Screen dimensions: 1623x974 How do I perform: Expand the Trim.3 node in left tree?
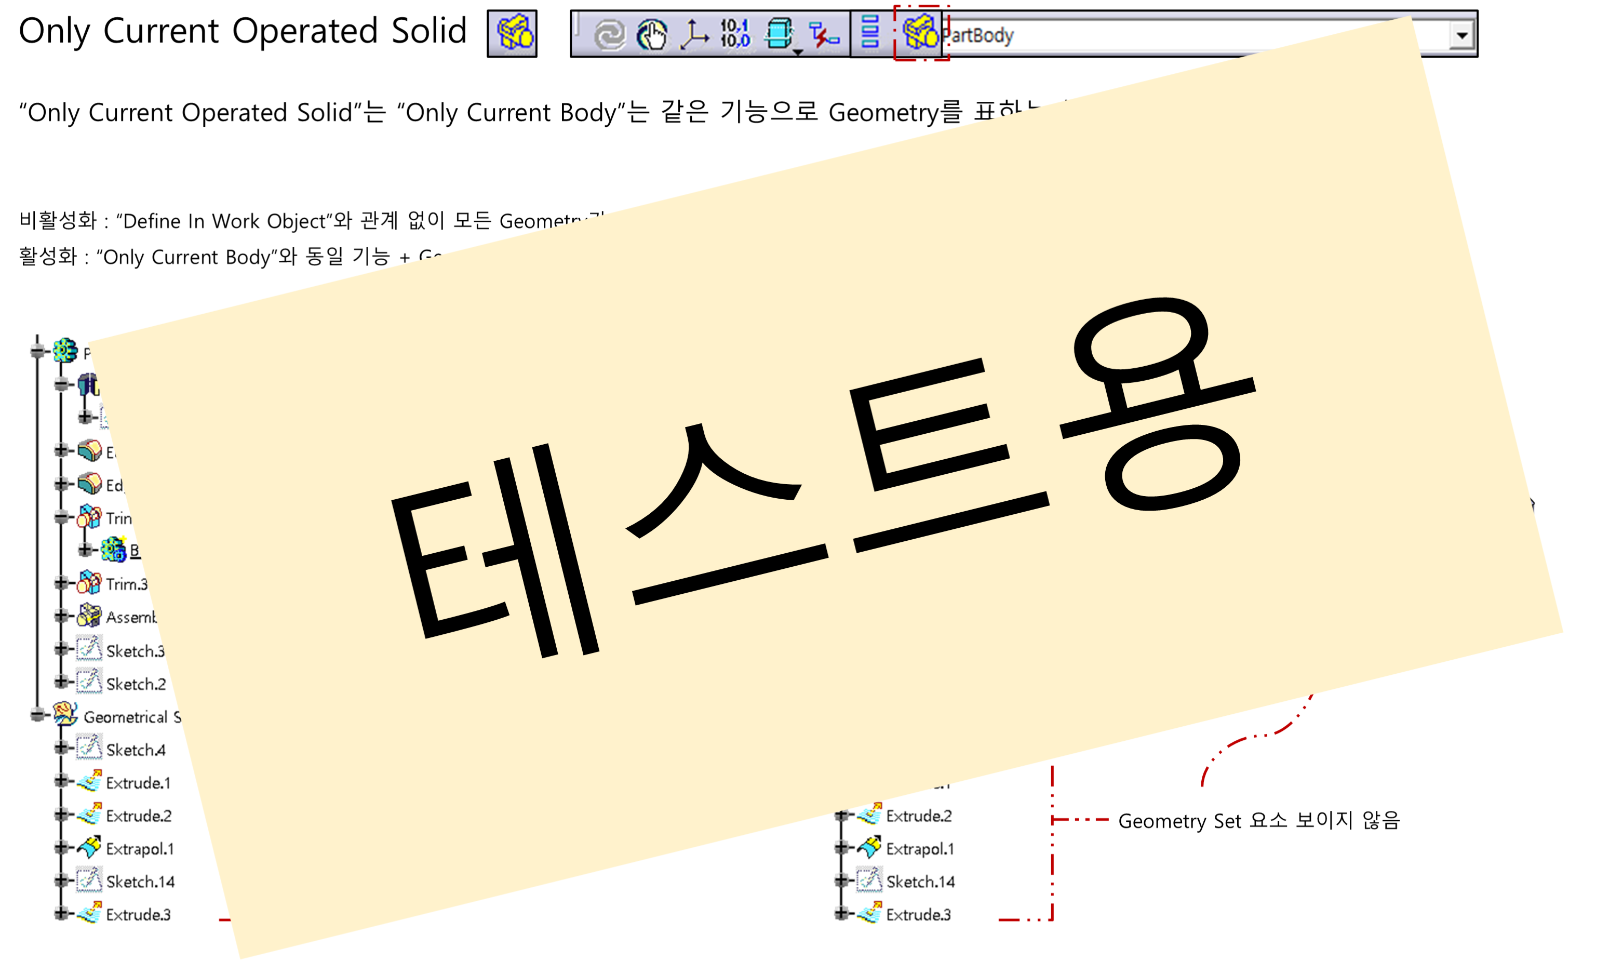coord(61,583)
